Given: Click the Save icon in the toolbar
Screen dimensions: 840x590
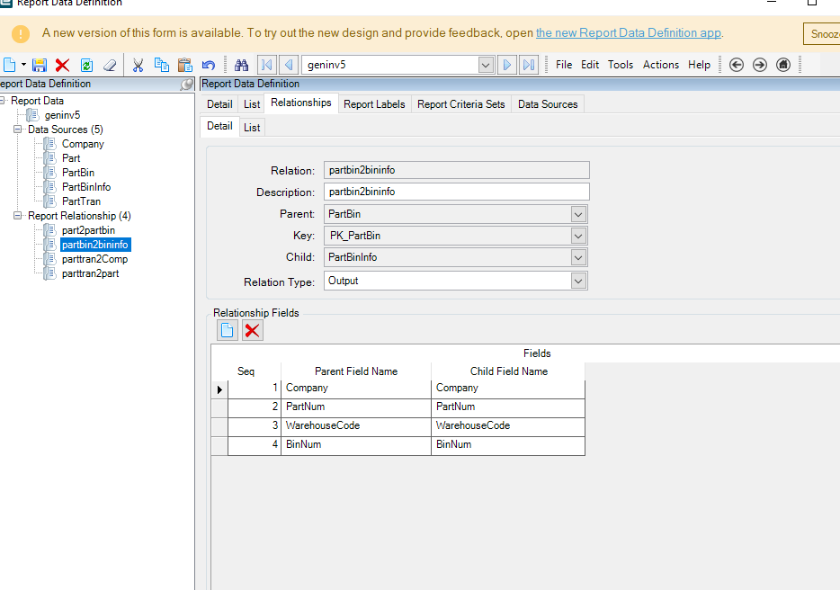Looking at the screenshot, I should [x=39, y=65].
